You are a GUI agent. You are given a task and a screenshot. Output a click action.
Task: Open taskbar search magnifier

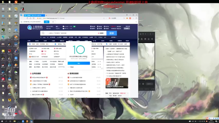[6, 121]
